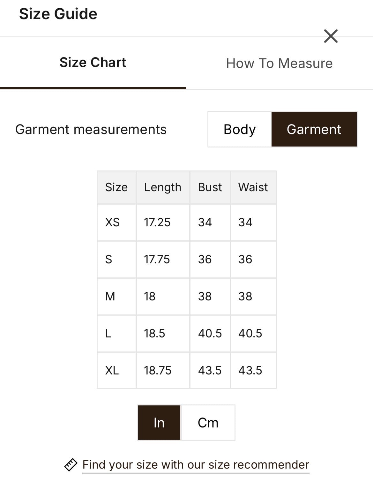Click the ruler icon beside the size recommender
Viewport: 373px width, 498px height.
pyautogui.click(x=71, y=464)
